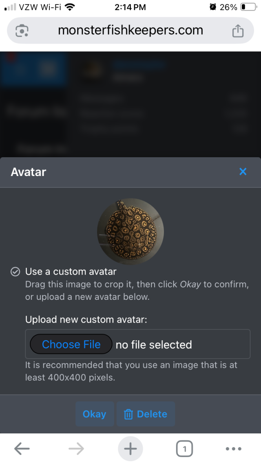This screenshot has height=464, width=261.
Task: Go back with the browser back arrow
Action: pos(22,449)
